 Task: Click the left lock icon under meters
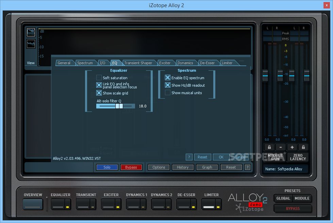269,147
